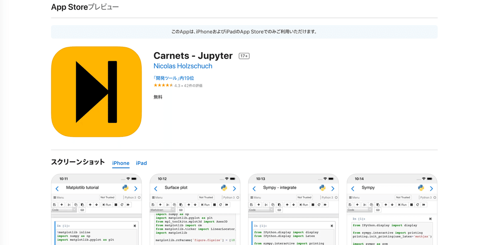This screenshot has width=497, height=245.
Task: Open Menu in Sympy - integrate screenshot
Action: [256, 197]
